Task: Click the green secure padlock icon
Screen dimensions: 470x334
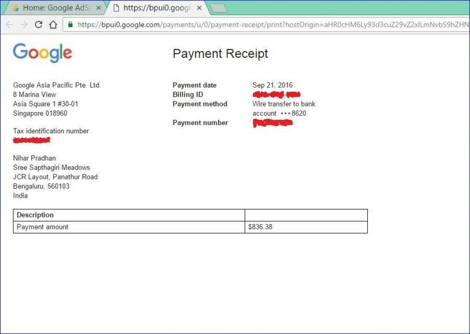Action: click(x=70, y=24)
